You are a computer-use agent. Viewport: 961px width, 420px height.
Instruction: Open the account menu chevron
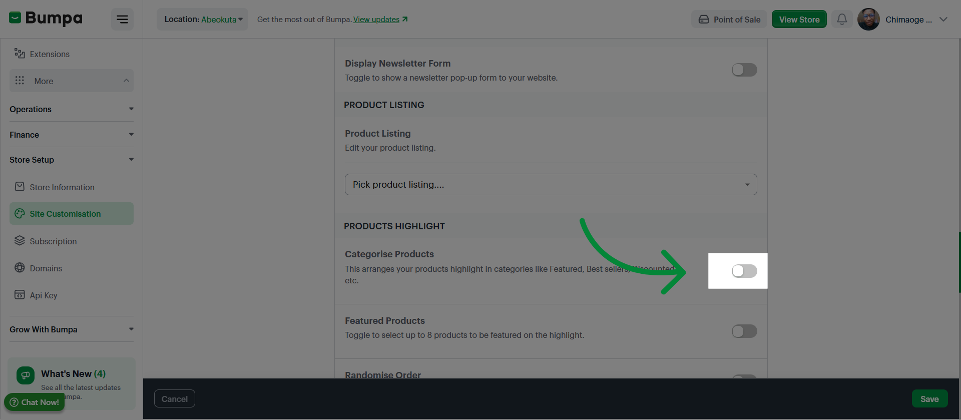tap(943, 20)
